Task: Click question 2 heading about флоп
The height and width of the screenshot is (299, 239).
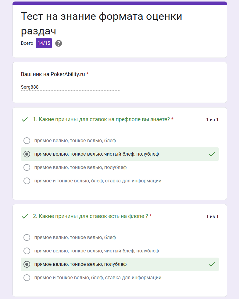Action: [x=91, y=216]
